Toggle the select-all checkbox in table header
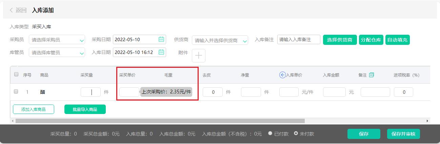440x144 pixels. point(16,75)
